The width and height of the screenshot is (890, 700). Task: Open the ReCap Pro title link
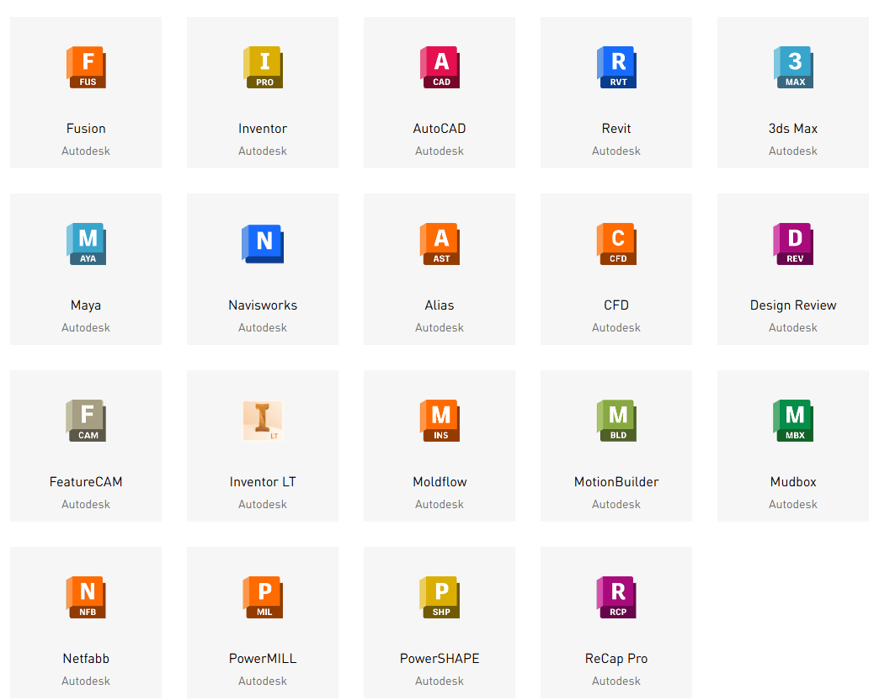[x=616, y=659]
